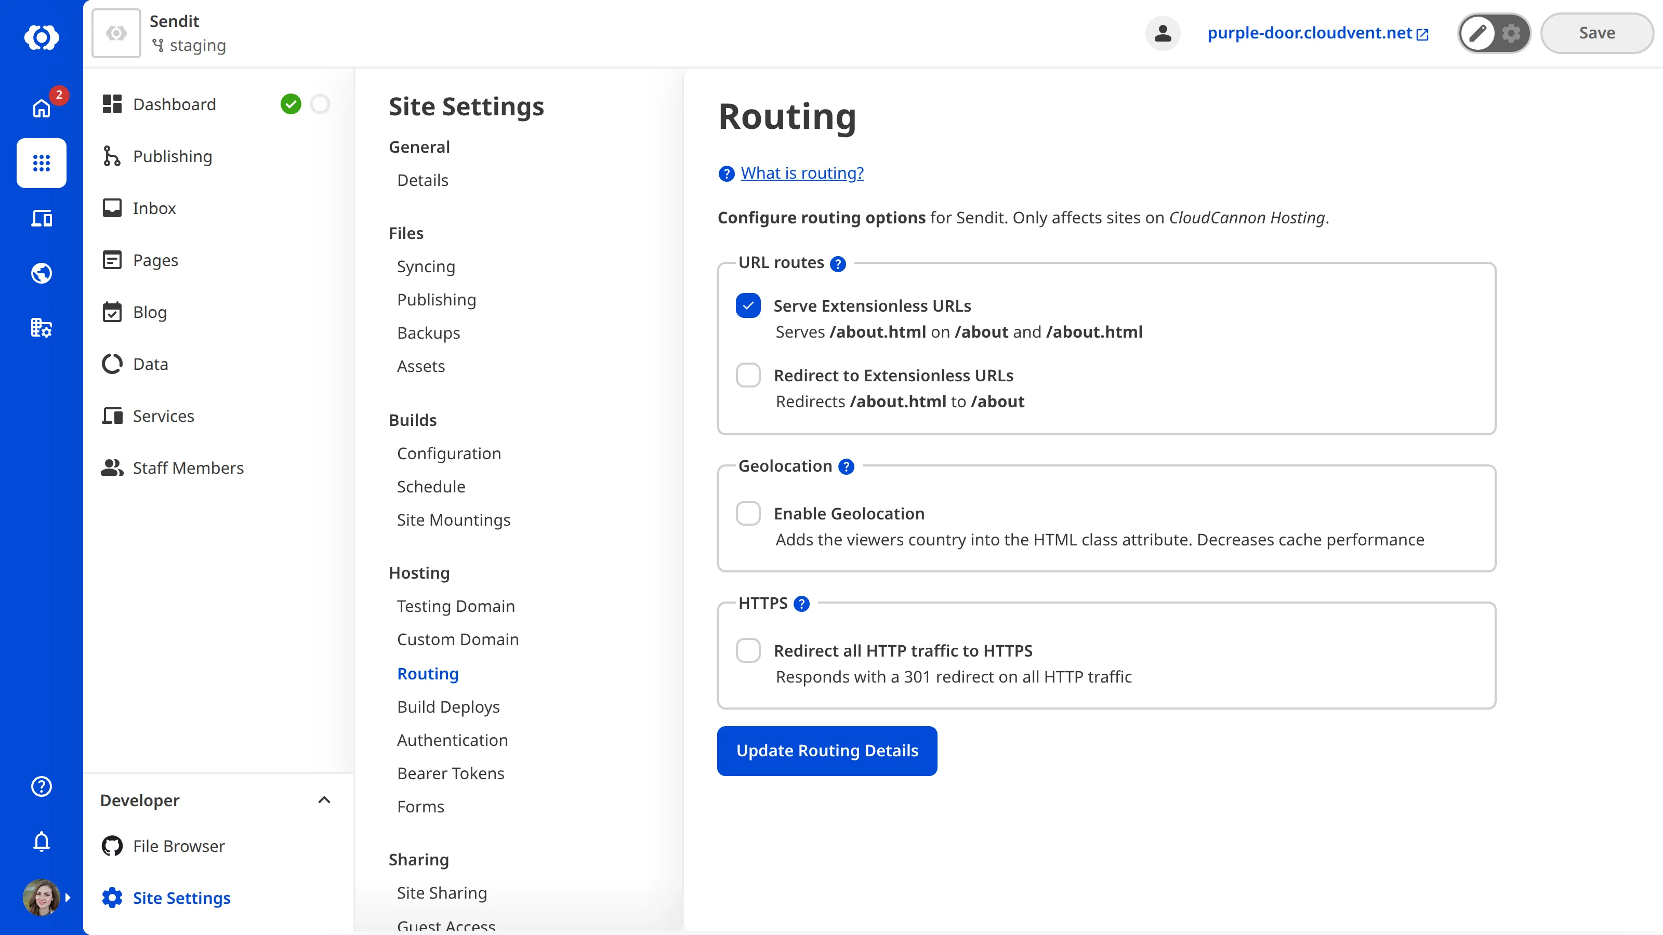Click the HTTPS help icon
Viewport: 1663px width, 935px height.
pyautogui.click(x=801, y=604)
